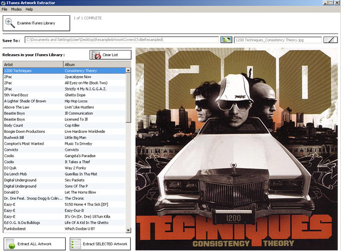Image resolution: width=341 pixels, height=251 pixels.
Task: Select Dr. Dre The Chronic row
Action: (x=64, y=199)
